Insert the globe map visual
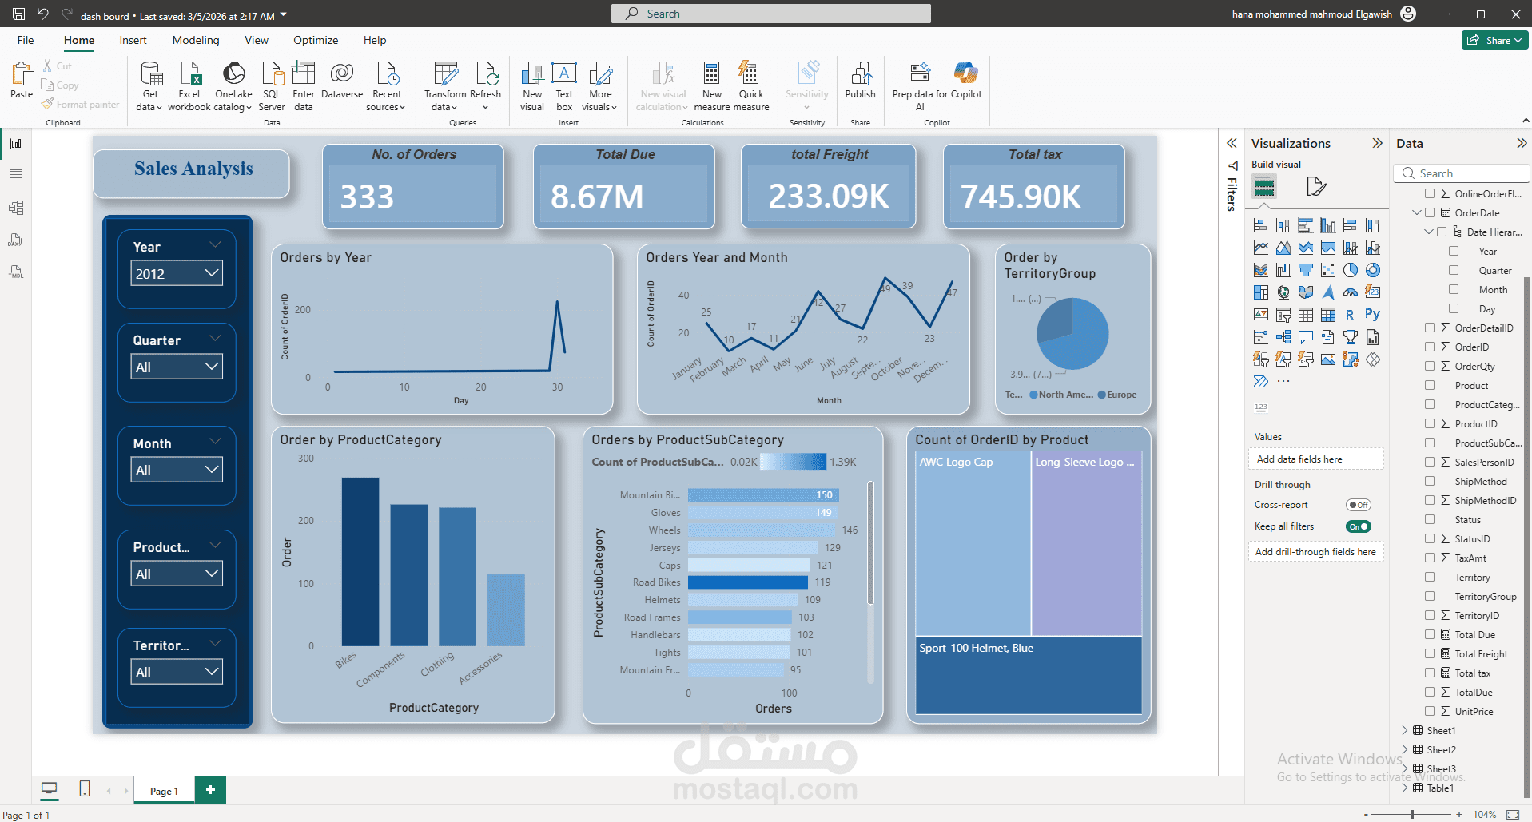Viewport: 1532px width, 822px height. [1283, 292]
